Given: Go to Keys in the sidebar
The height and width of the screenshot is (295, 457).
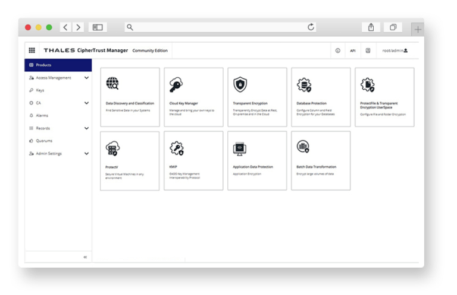Looking at the screenshot, I should point(40,90).
